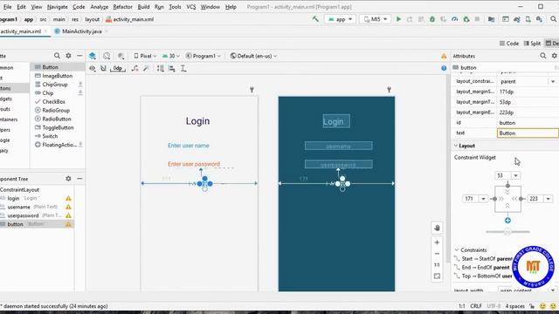The width and height of the screenshot is (559, 314).
Task: Switch to Code view mode
Action: [508, 44]
